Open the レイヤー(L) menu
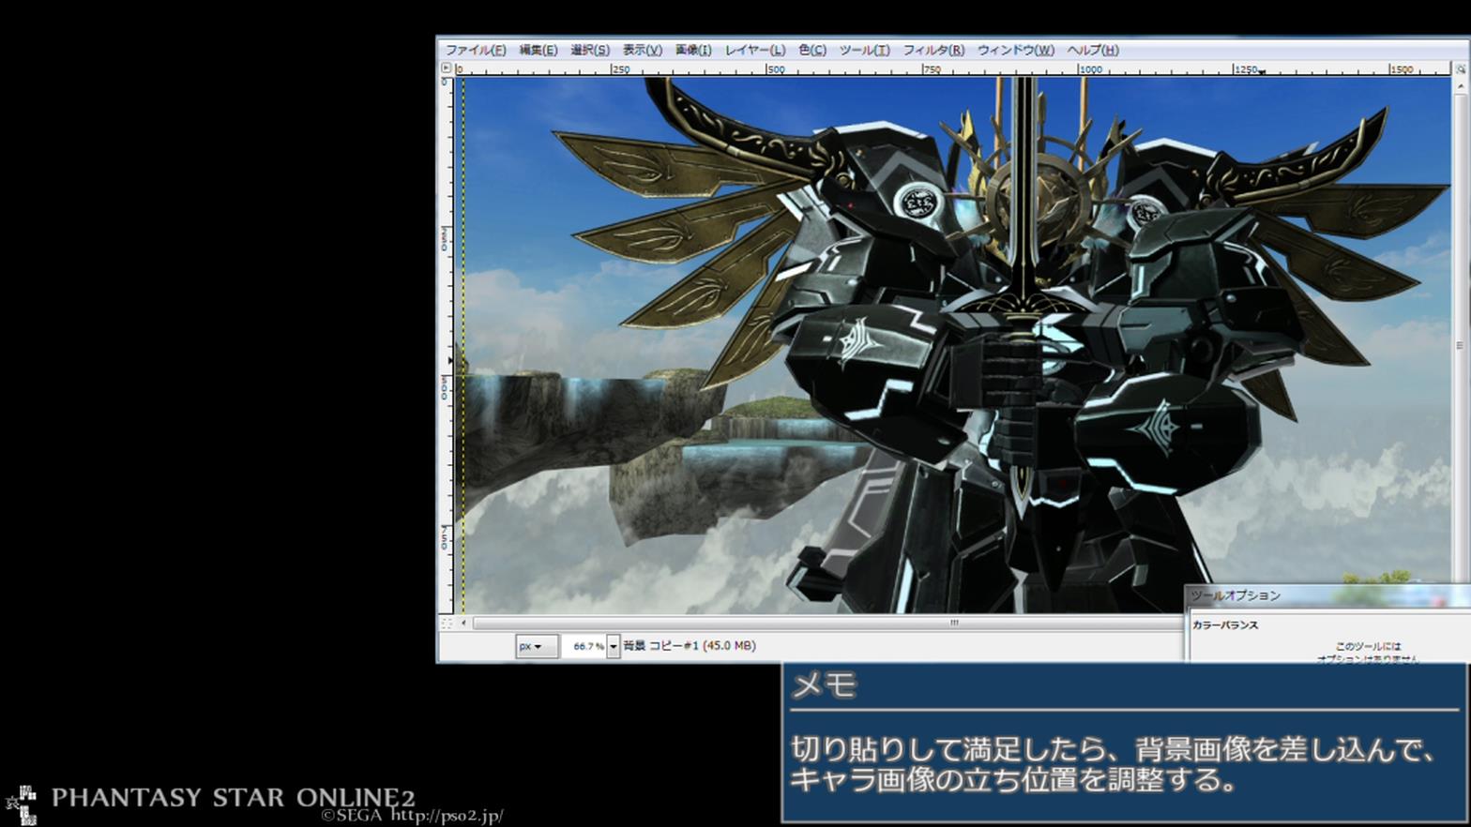Image resolution: width=1471 pixels, height=827 pixels. click(x=755, y=50)
